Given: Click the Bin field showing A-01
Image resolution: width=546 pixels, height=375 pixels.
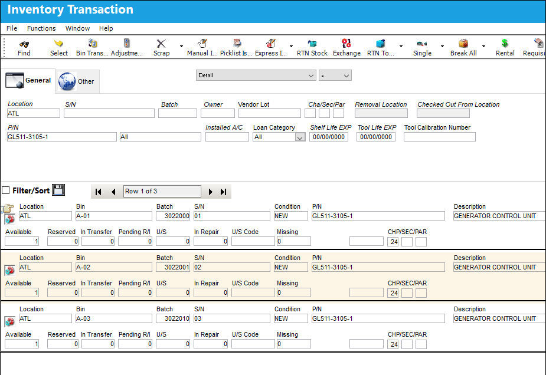Looking at the screenshot, I should (114, 216).
